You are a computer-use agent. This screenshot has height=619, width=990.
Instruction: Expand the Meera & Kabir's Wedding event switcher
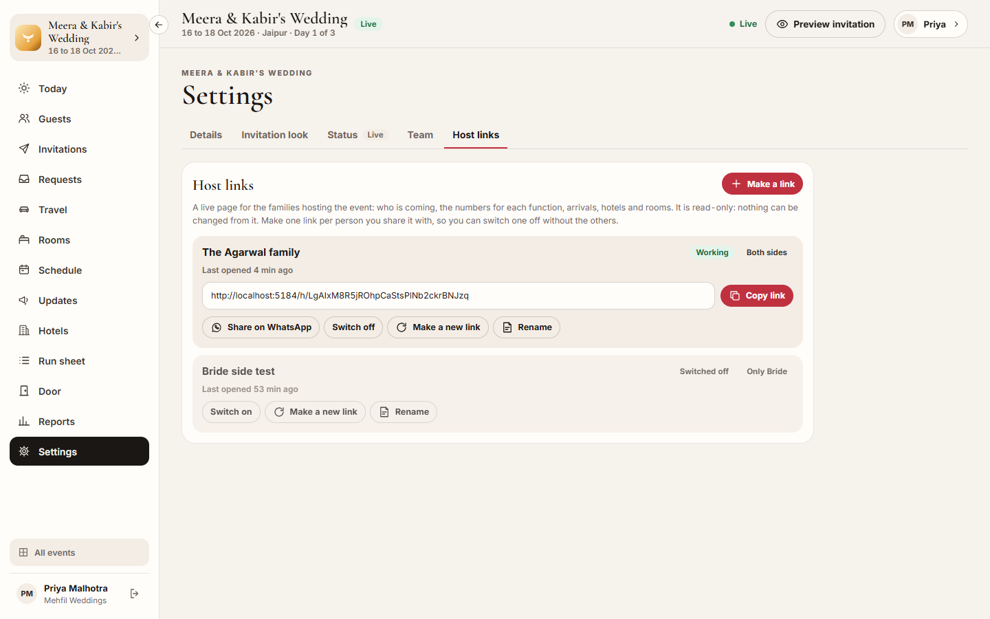(79, 38)
